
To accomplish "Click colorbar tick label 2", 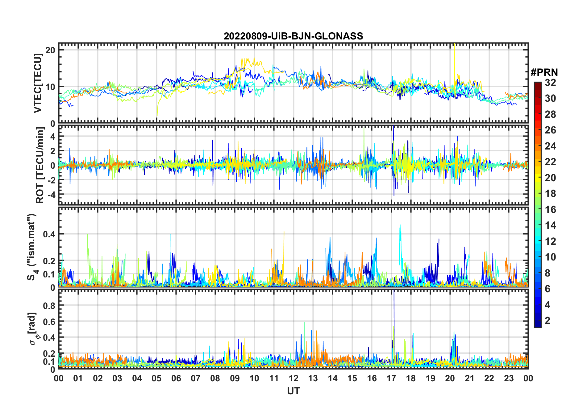I will click(547, 321).
